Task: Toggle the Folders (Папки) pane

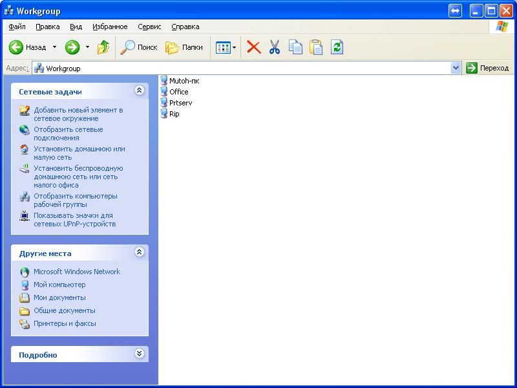Action: click(x=185, y=47)
